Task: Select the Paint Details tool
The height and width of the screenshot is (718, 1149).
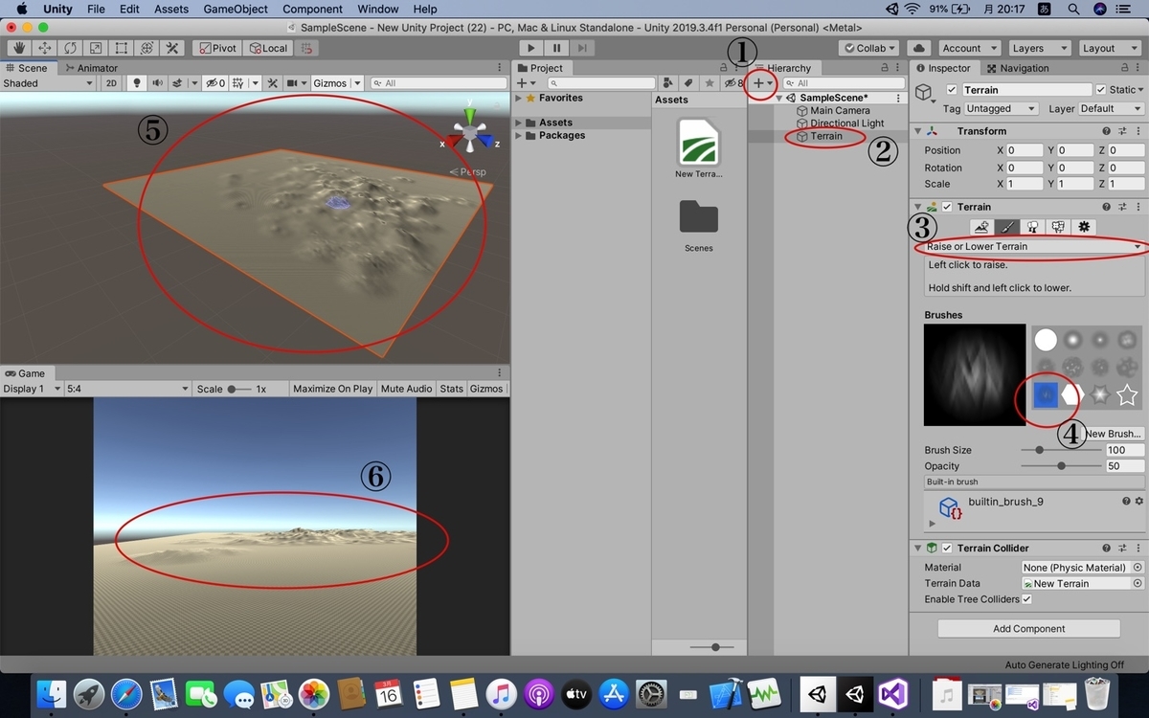Action: 1058,227
